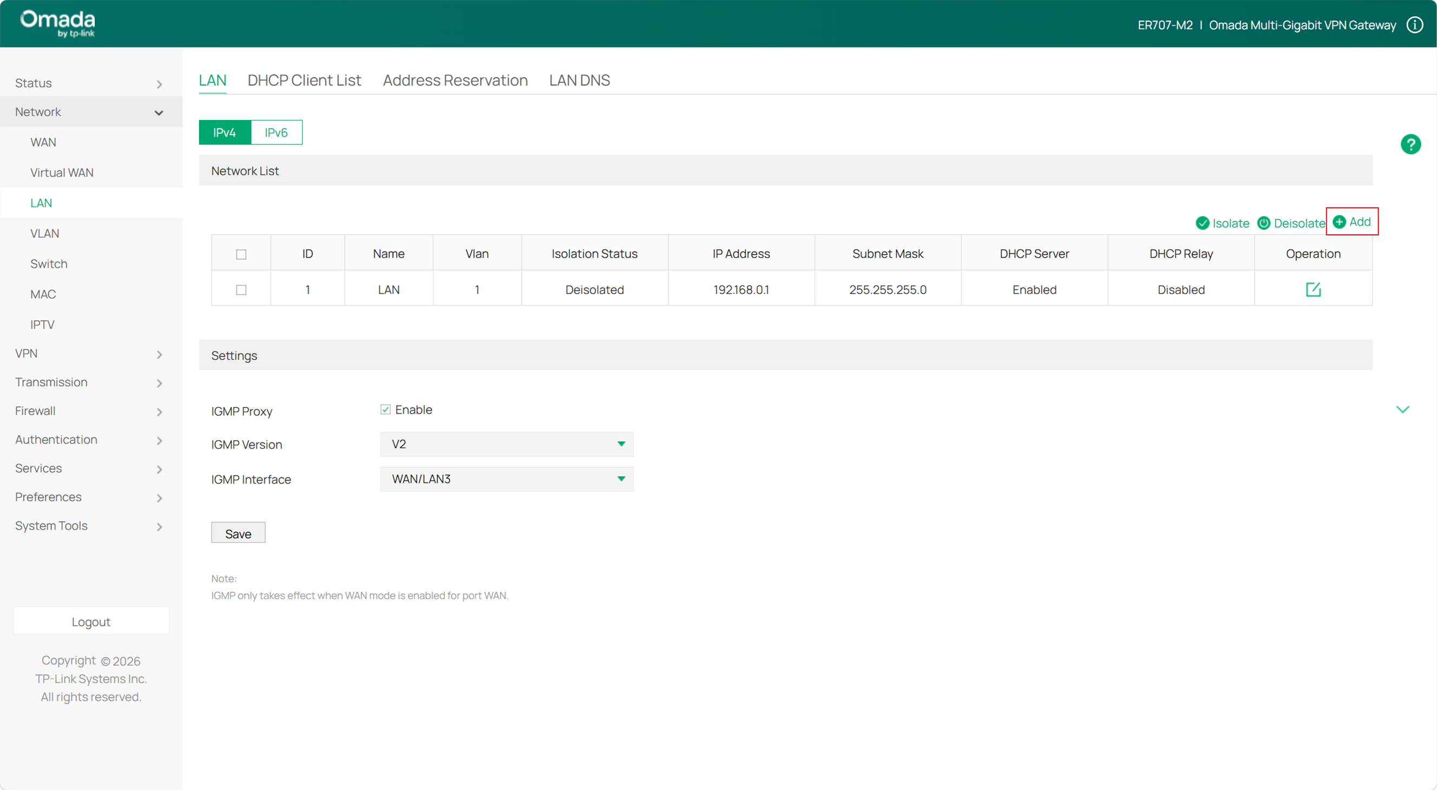Switch to the IPv6 view
Screen dimensions: 1437x790
point(275,132)
